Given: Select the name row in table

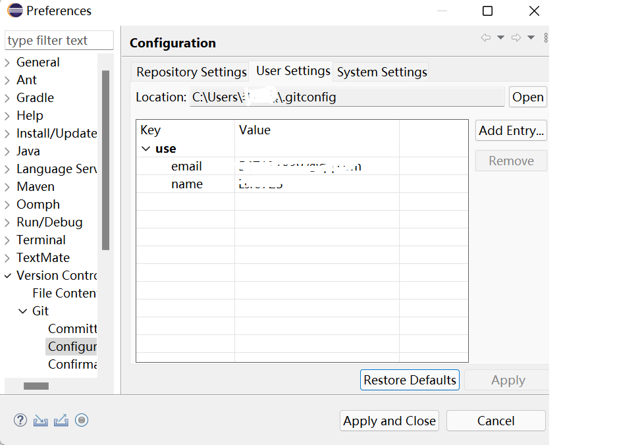Looking at the screenshot, I should click(302, 184).
